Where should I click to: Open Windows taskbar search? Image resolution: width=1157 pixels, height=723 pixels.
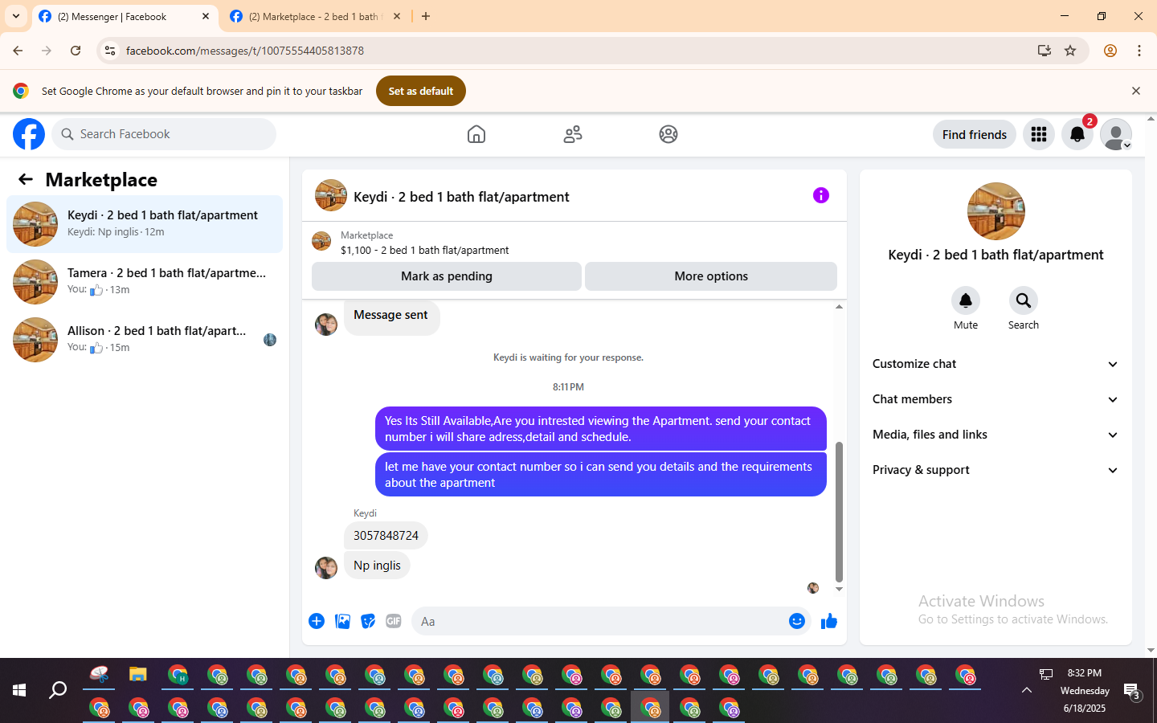click(x=58, y=690)
